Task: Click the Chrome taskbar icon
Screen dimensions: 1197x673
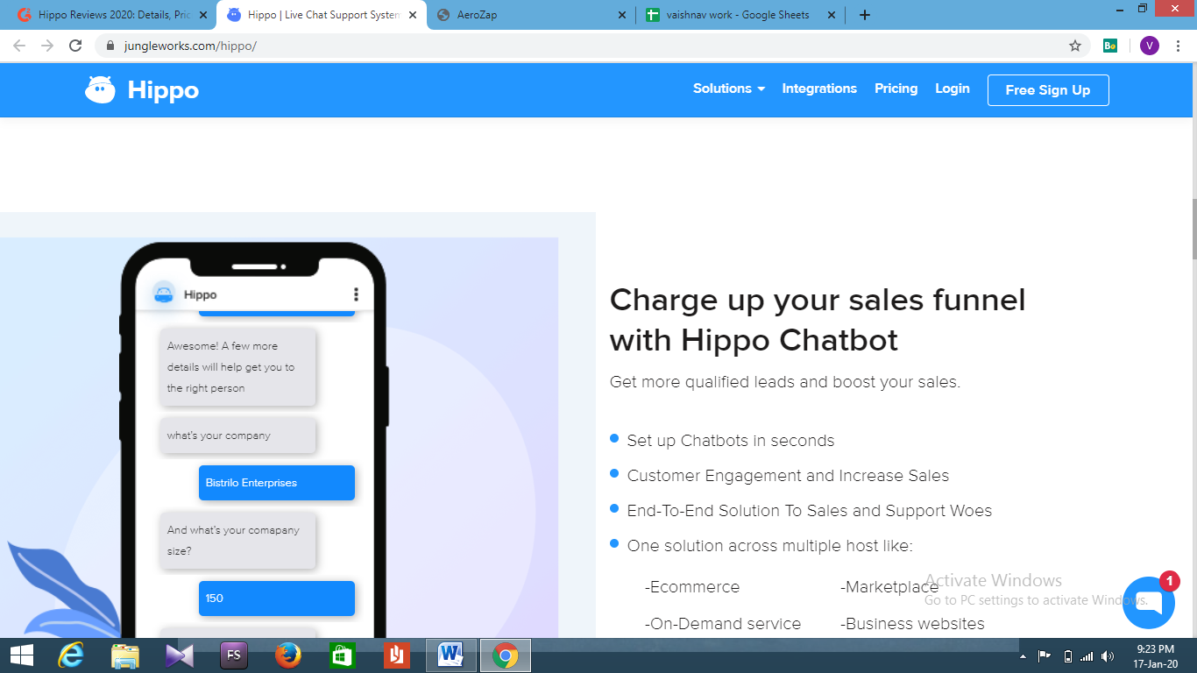Action: click(505, 655)
